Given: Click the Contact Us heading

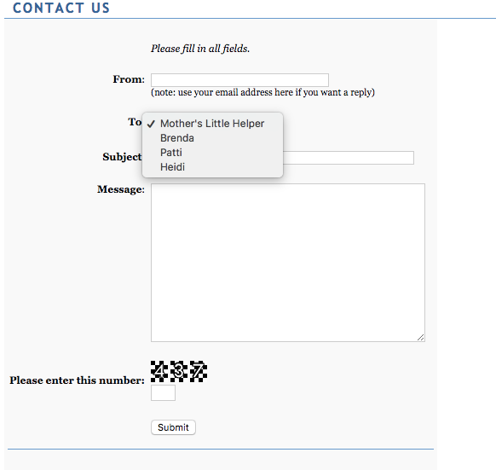Looking at the screenshot, I should point(61,8).
